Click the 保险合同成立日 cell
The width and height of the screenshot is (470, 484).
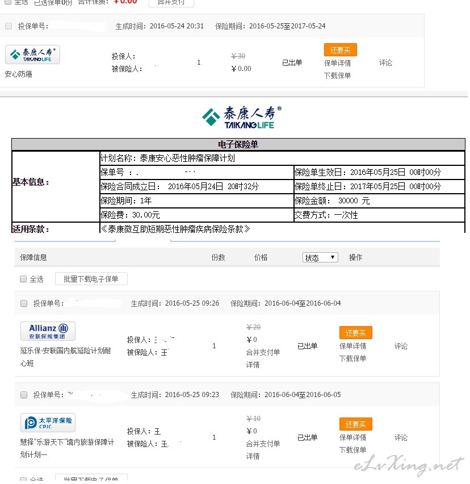197,186
